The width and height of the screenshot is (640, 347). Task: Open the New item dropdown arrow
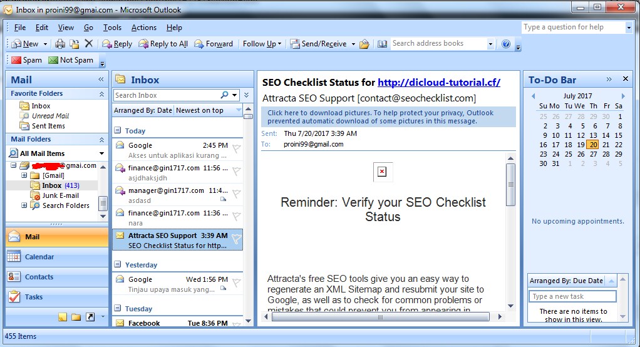(x=45, y=44)
